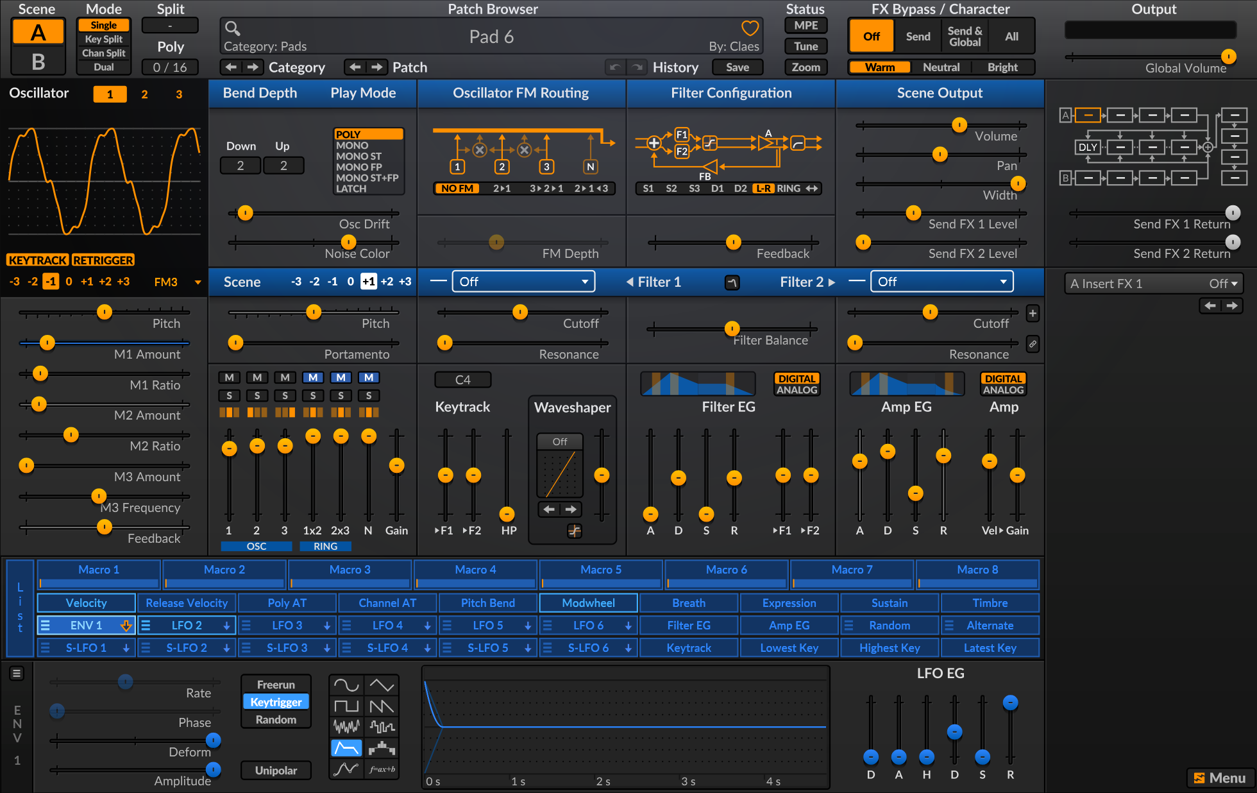Select the sawtooth LFO waveform

(382, 706)
